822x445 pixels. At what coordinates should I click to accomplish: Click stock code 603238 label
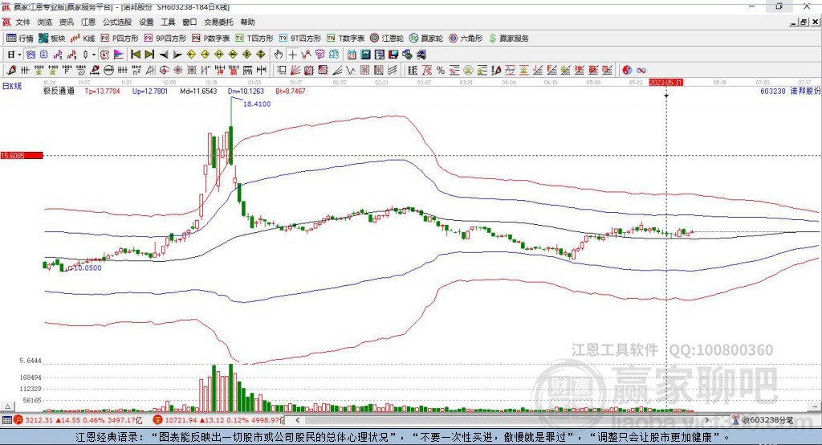click(x=773, y=91)
